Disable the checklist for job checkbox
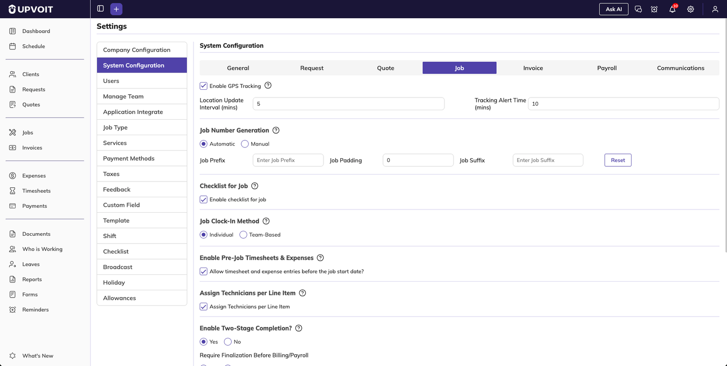The height and width of the screenshot is (366, 727). (204, 200)
